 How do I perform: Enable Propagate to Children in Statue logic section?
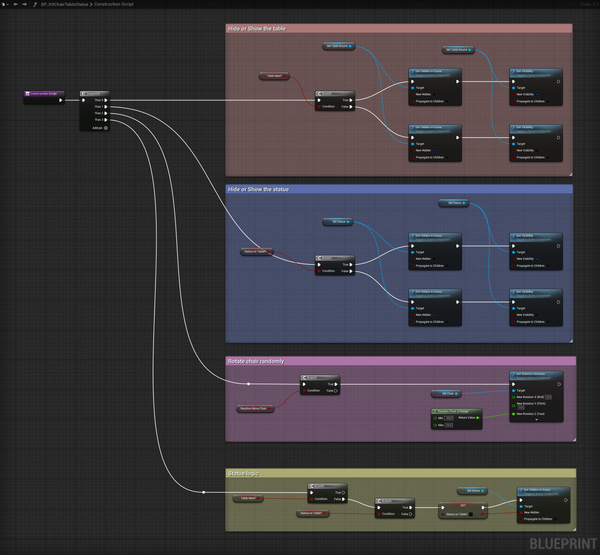(555, 519)
